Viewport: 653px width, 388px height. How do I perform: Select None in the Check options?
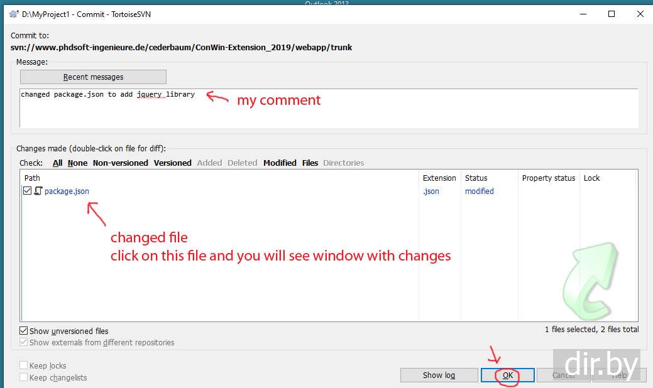pos(77,163)
